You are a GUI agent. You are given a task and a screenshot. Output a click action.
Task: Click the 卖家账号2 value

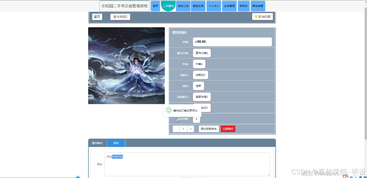pyautogui.click(x=202, y=97)
